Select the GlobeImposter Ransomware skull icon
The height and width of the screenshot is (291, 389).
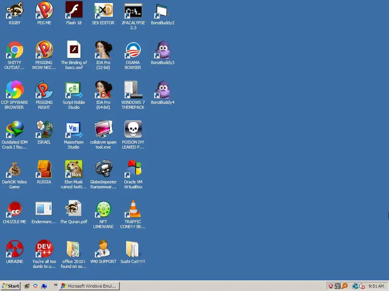(103, 169)
